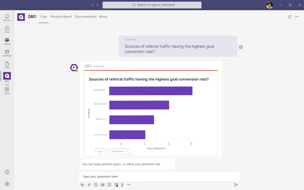Switch to the Personal Board tab
Image resolution: width=304 pixels, height=190 pixels.
pyautogui.click(x=61, y=17)
